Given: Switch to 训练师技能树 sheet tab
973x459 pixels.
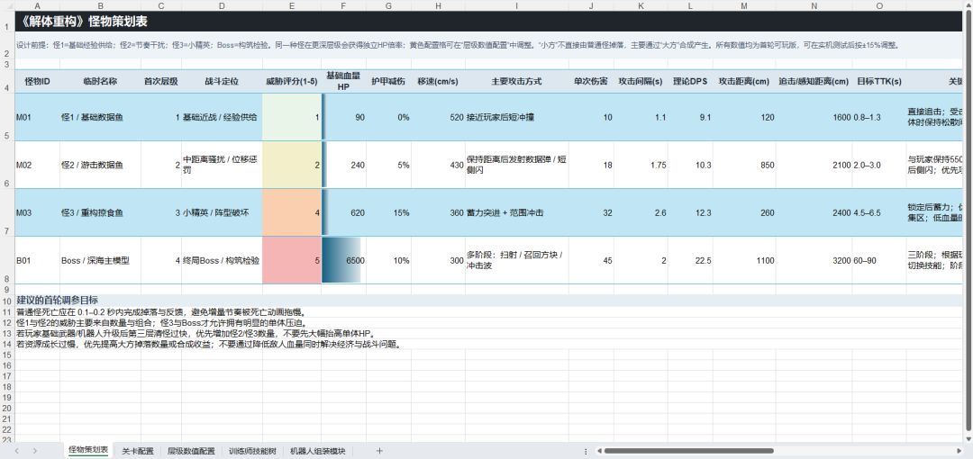Looking at the screenshot, I should (x=252, y=451).
